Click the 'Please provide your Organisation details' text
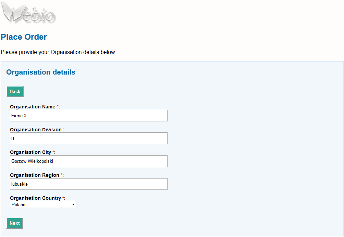This screenshot has height=237, width=344. click(x=58, y=52)
